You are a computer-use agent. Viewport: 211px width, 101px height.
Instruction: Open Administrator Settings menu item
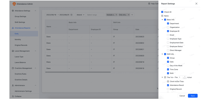pos(23,91)
